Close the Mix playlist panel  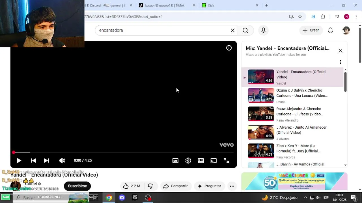point(341,51)
